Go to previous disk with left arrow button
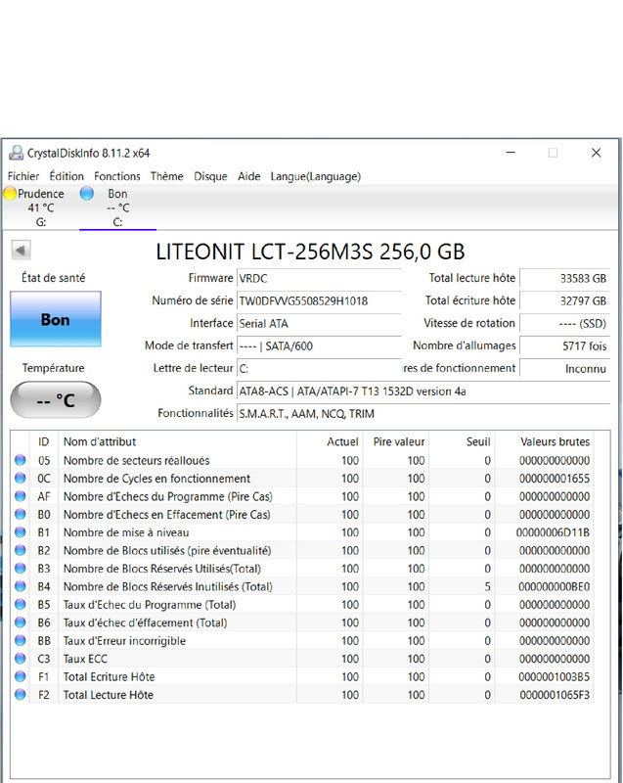Image resolution: width=623 pixels, height=783 pixels. click(21, 251)
